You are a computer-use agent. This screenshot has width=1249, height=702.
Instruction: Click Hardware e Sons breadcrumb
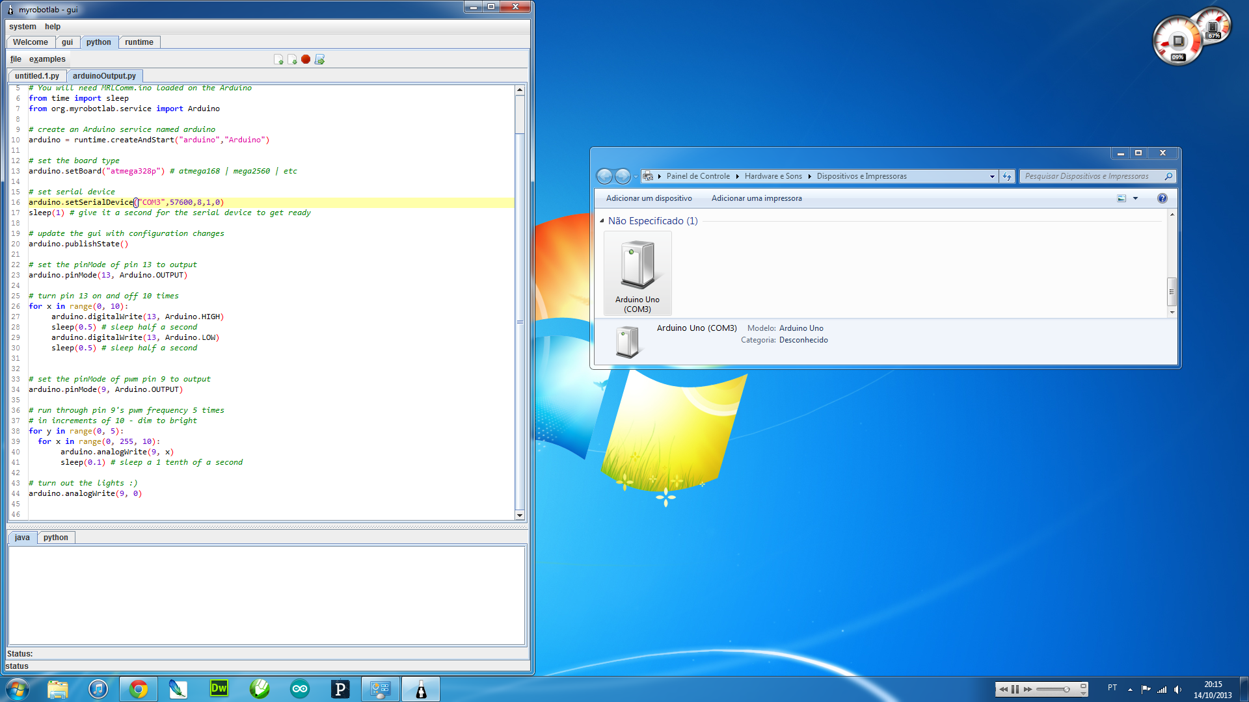tap(773, 176)
